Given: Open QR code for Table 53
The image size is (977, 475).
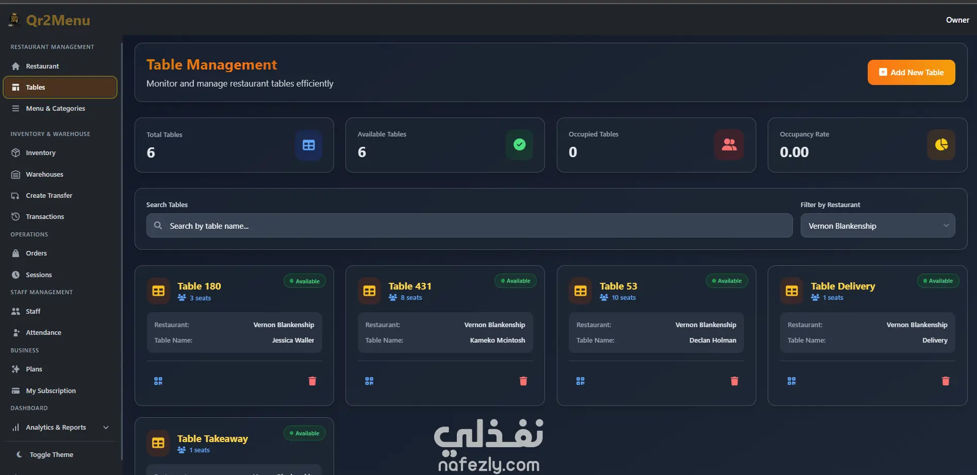Looking at the screenshot, I should pyautogui.click(x=581, y=381).
